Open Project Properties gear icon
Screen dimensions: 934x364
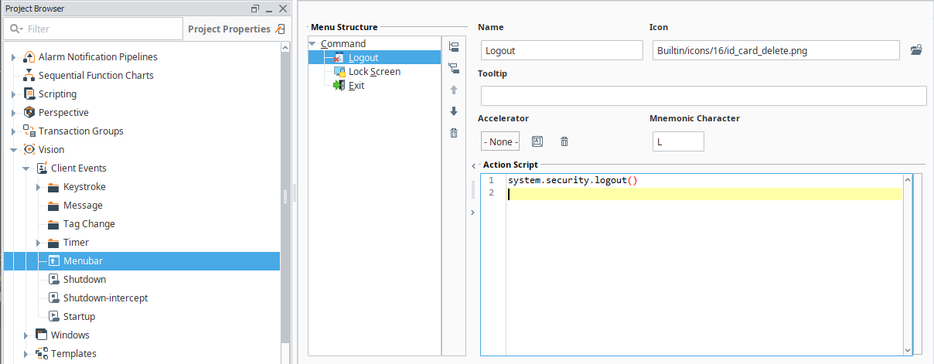280,29
